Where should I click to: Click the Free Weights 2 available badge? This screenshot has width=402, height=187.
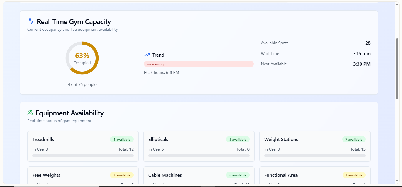pyautogui.click(x=122, y=175)
